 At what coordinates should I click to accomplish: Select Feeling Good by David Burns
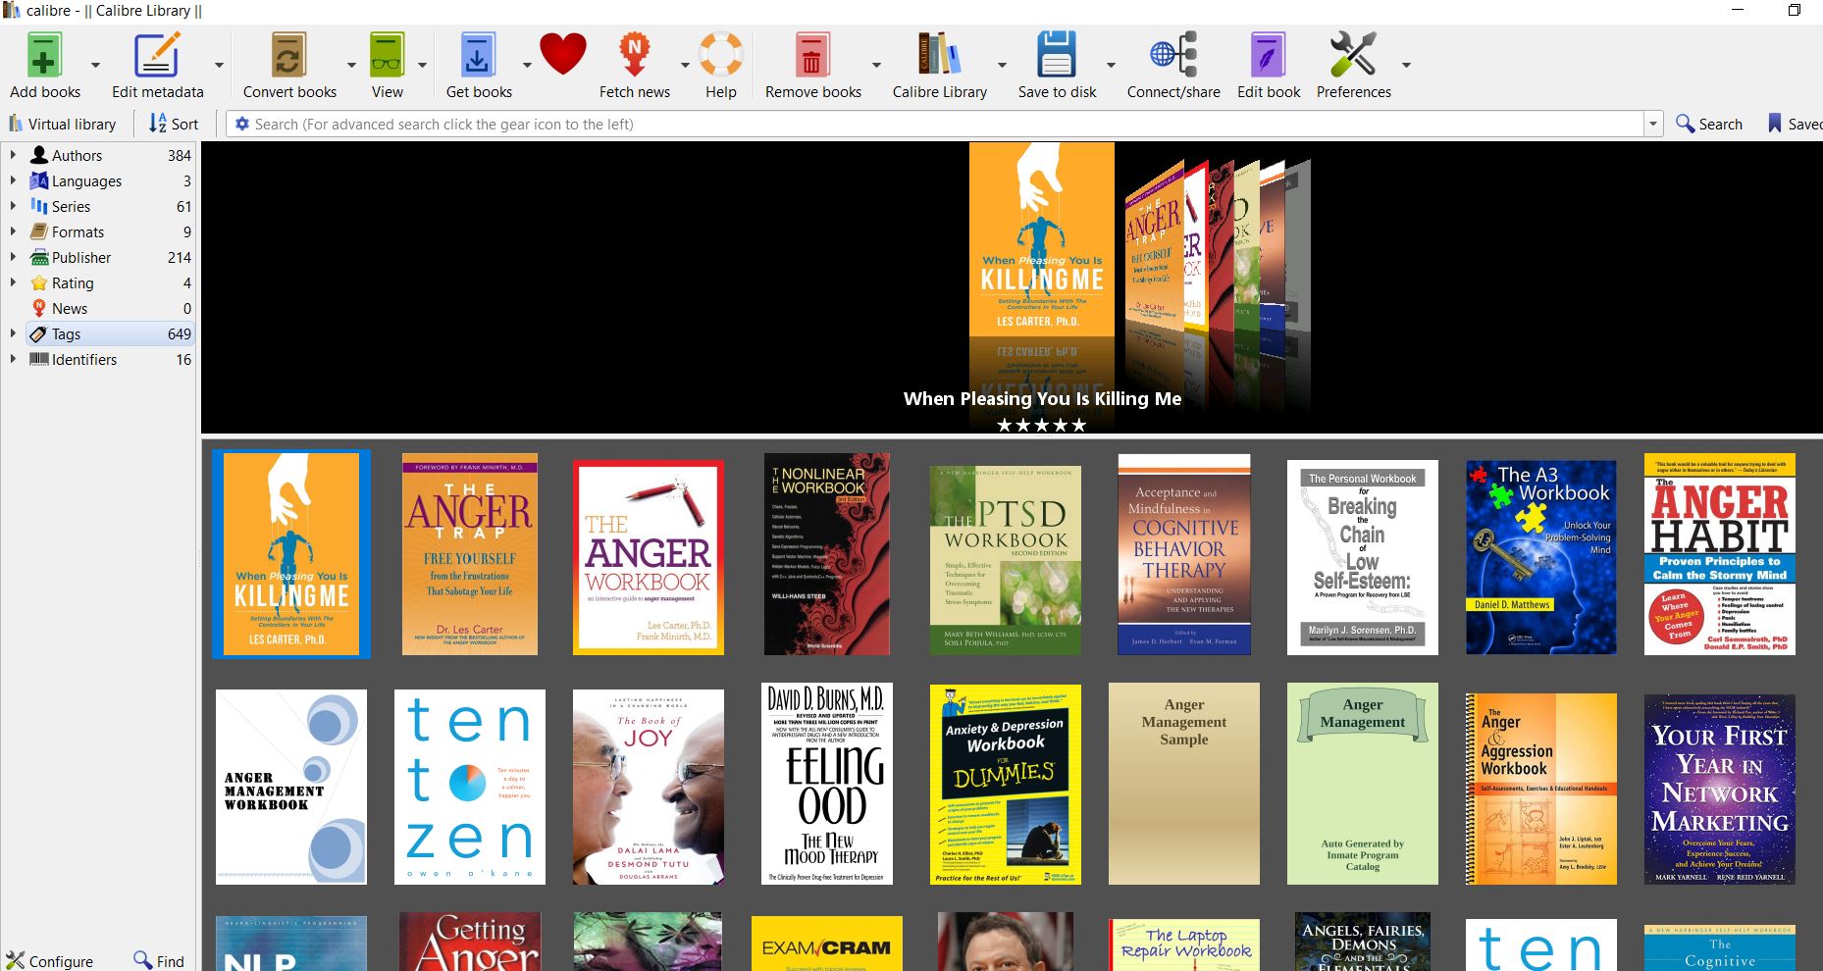[x=827, y=784]
